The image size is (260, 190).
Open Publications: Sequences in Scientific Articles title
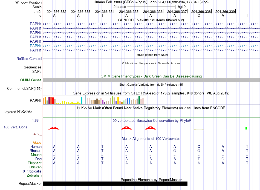pos(151,63)
